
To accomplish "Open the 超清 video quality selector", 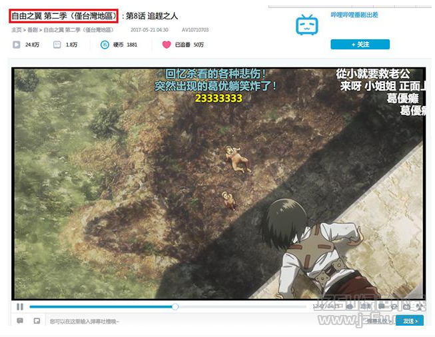I will (x=366, y=306).
